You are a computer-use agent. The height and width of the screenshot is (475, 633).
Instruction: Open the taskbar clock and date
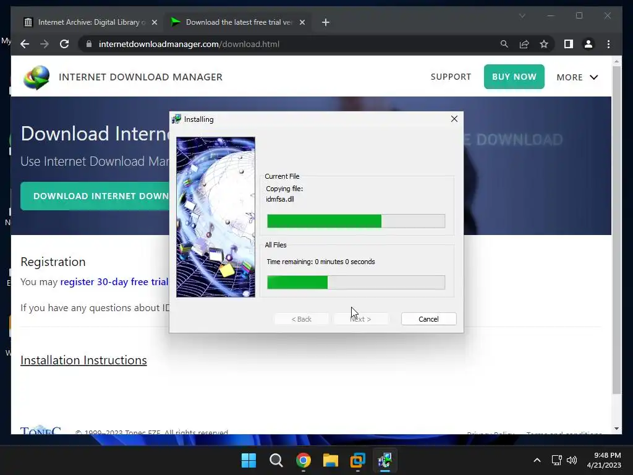[x=603, y=460]
